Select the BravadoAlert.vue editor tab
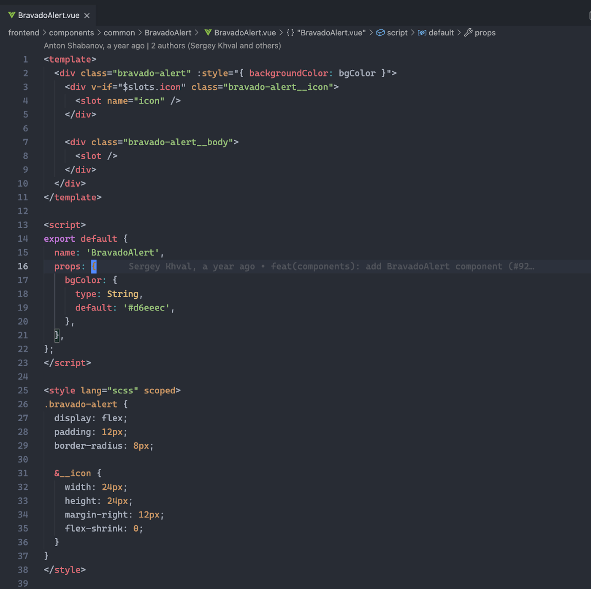Viewport: 591px width, 589px height. coord(49,15)
